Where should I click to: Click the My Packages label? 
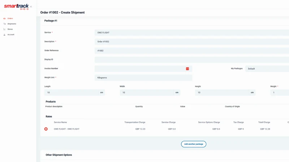[237, 68]
